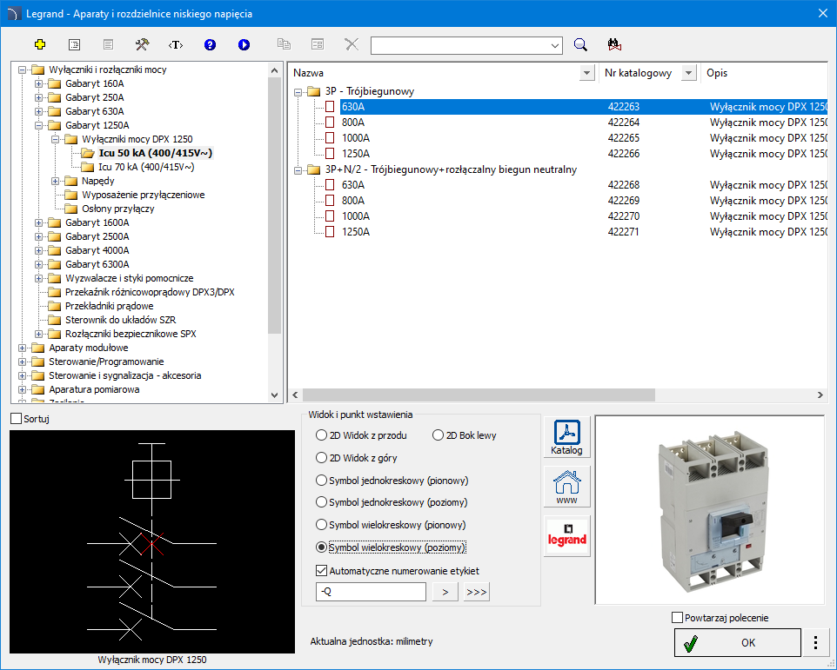This screenshot has height=670, width=837.
Task: Open the Nazwa column filter dropdown
Action: (586, 73)
